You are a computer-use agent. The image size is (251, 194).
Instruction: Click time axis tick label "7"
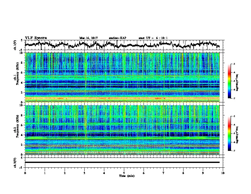164,173
